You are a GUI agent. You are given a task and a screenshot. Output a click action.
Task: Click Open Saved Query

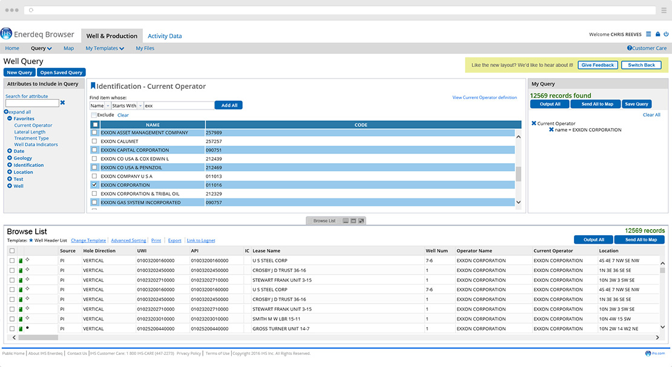click(61, 73)
